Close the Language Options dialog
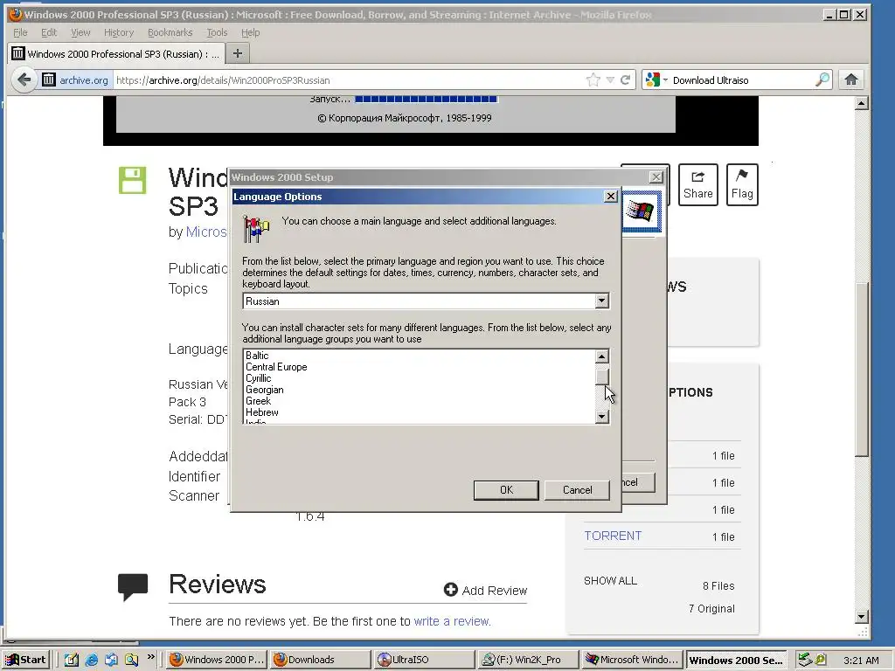895x671 pixels. (611, 197)
